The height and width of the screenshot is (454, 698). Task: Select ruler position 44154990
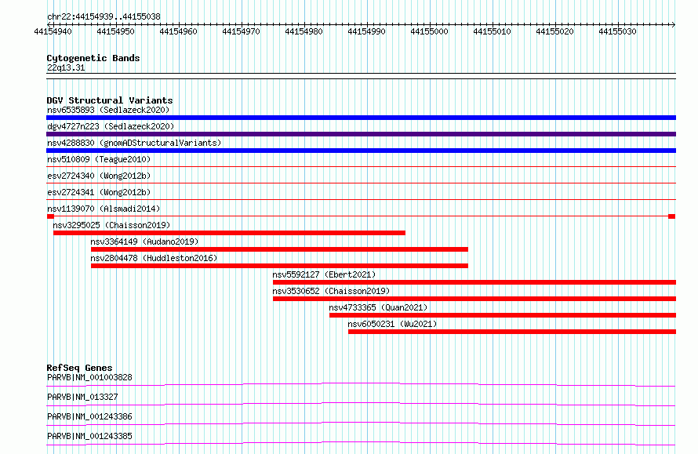[x=367, y=31]
